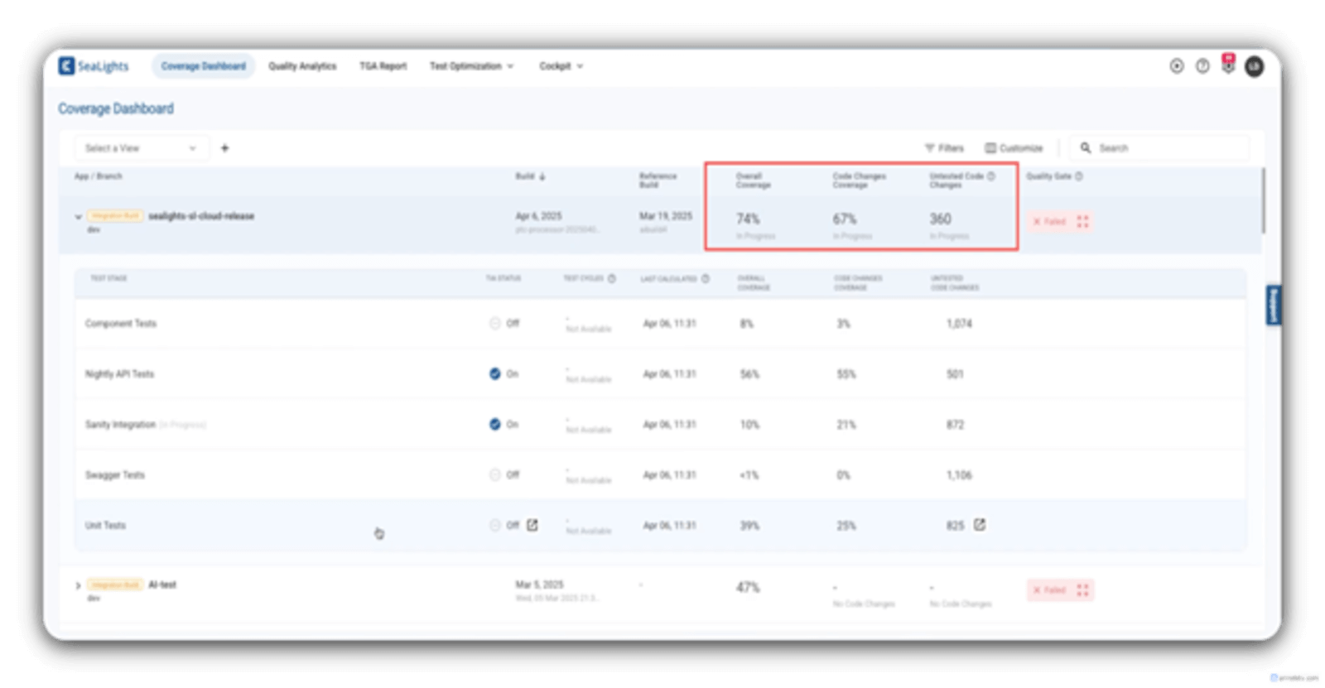
Task: Expand the AI-test app row
Action: [79, 585]
